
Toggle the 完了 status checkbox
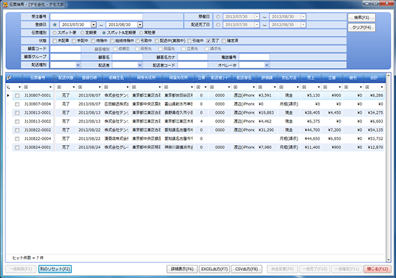click(x=209, y=40)
